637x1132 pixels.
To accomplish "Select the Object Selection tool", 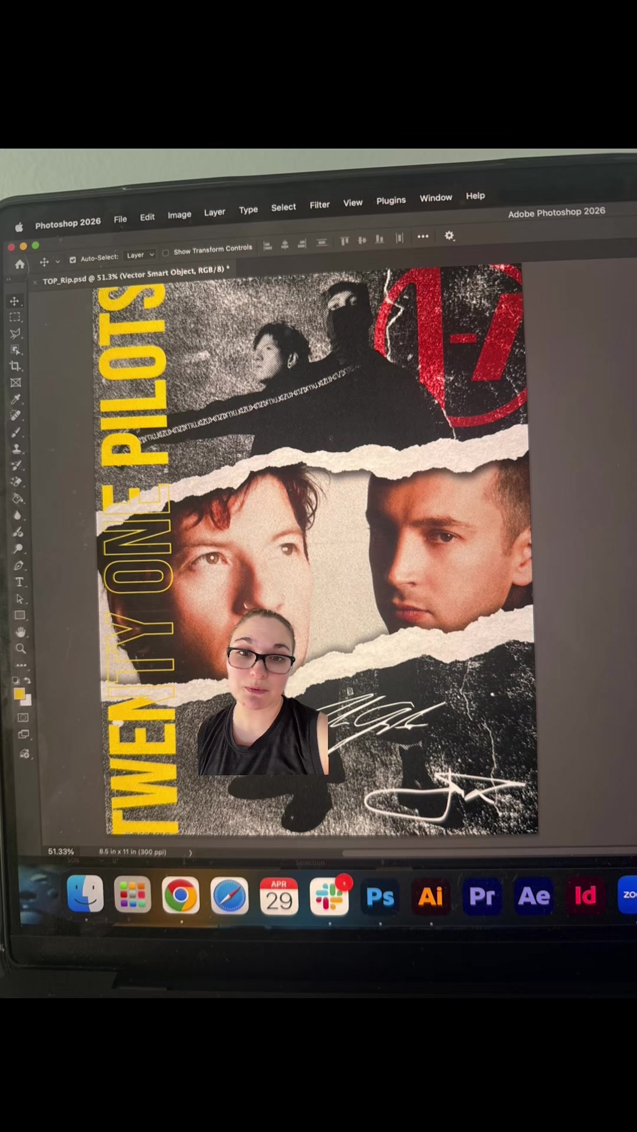I will point(15,350).
